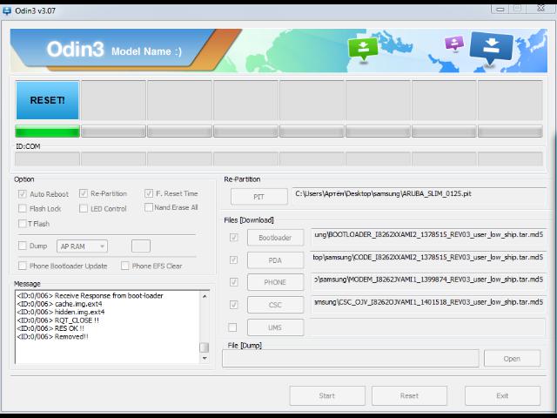The height and width of the screenshot is (418, 557).
Task: Click the blue download speech-bubble icon
Action: click(491, 49)
